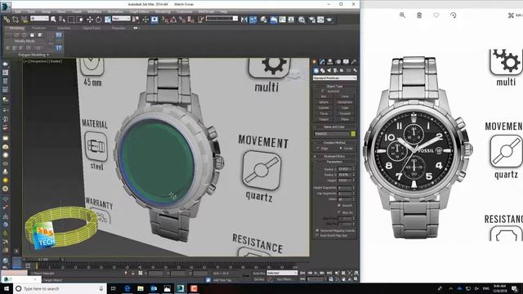This screenshot has height=294, width=523.
Task: Activate the Bind to Space Warp tool
Action: tap(24, 20)
